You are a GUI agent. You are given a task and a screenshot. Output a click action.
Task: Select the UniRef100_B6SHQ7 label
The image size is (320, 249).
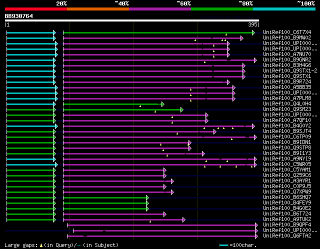tap(287, 197)
